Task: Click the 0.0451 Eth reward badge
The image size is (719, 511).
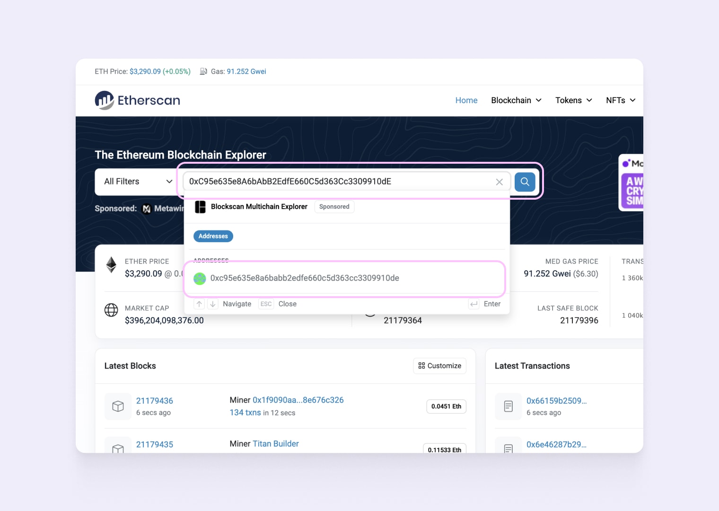Action: (x=447, y=406)
